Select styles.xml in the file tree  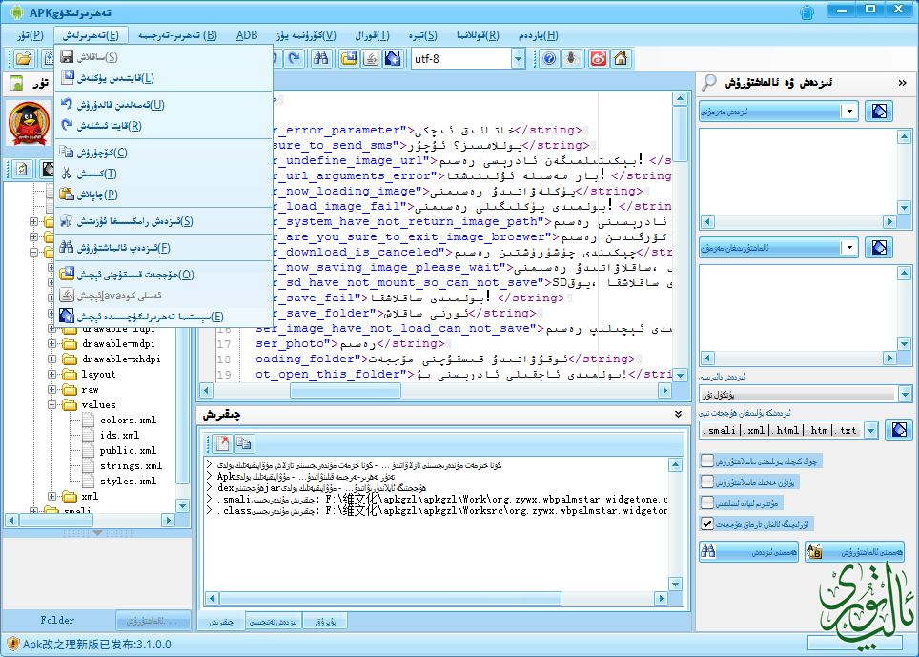click(128, 482)
